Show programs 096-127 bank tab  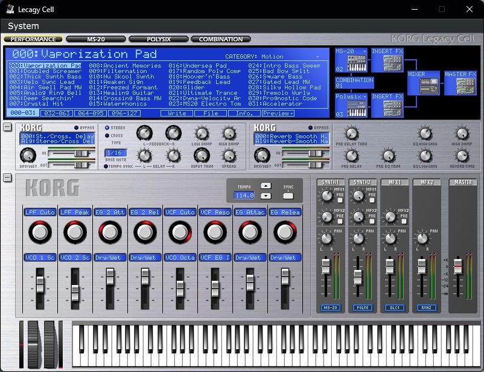[124, 114]
